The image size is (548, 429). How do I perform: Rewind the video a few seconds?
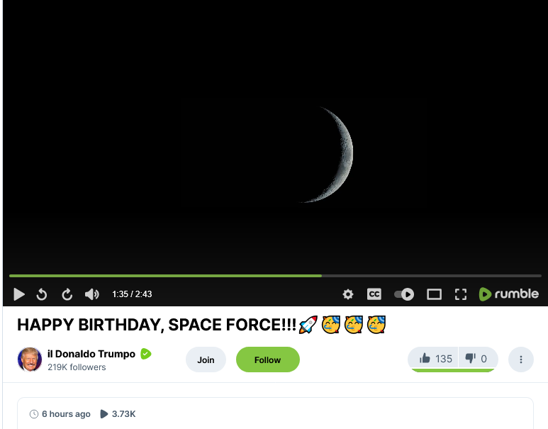click(42, 294)
